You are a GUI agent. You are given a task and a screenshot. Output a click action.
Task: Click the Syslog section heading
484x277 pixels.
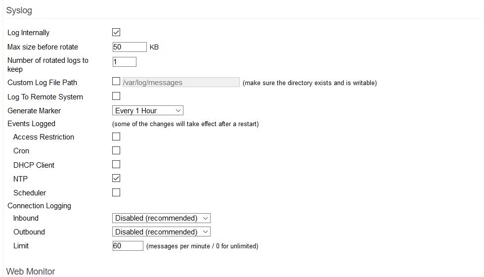tap(19, 10)
